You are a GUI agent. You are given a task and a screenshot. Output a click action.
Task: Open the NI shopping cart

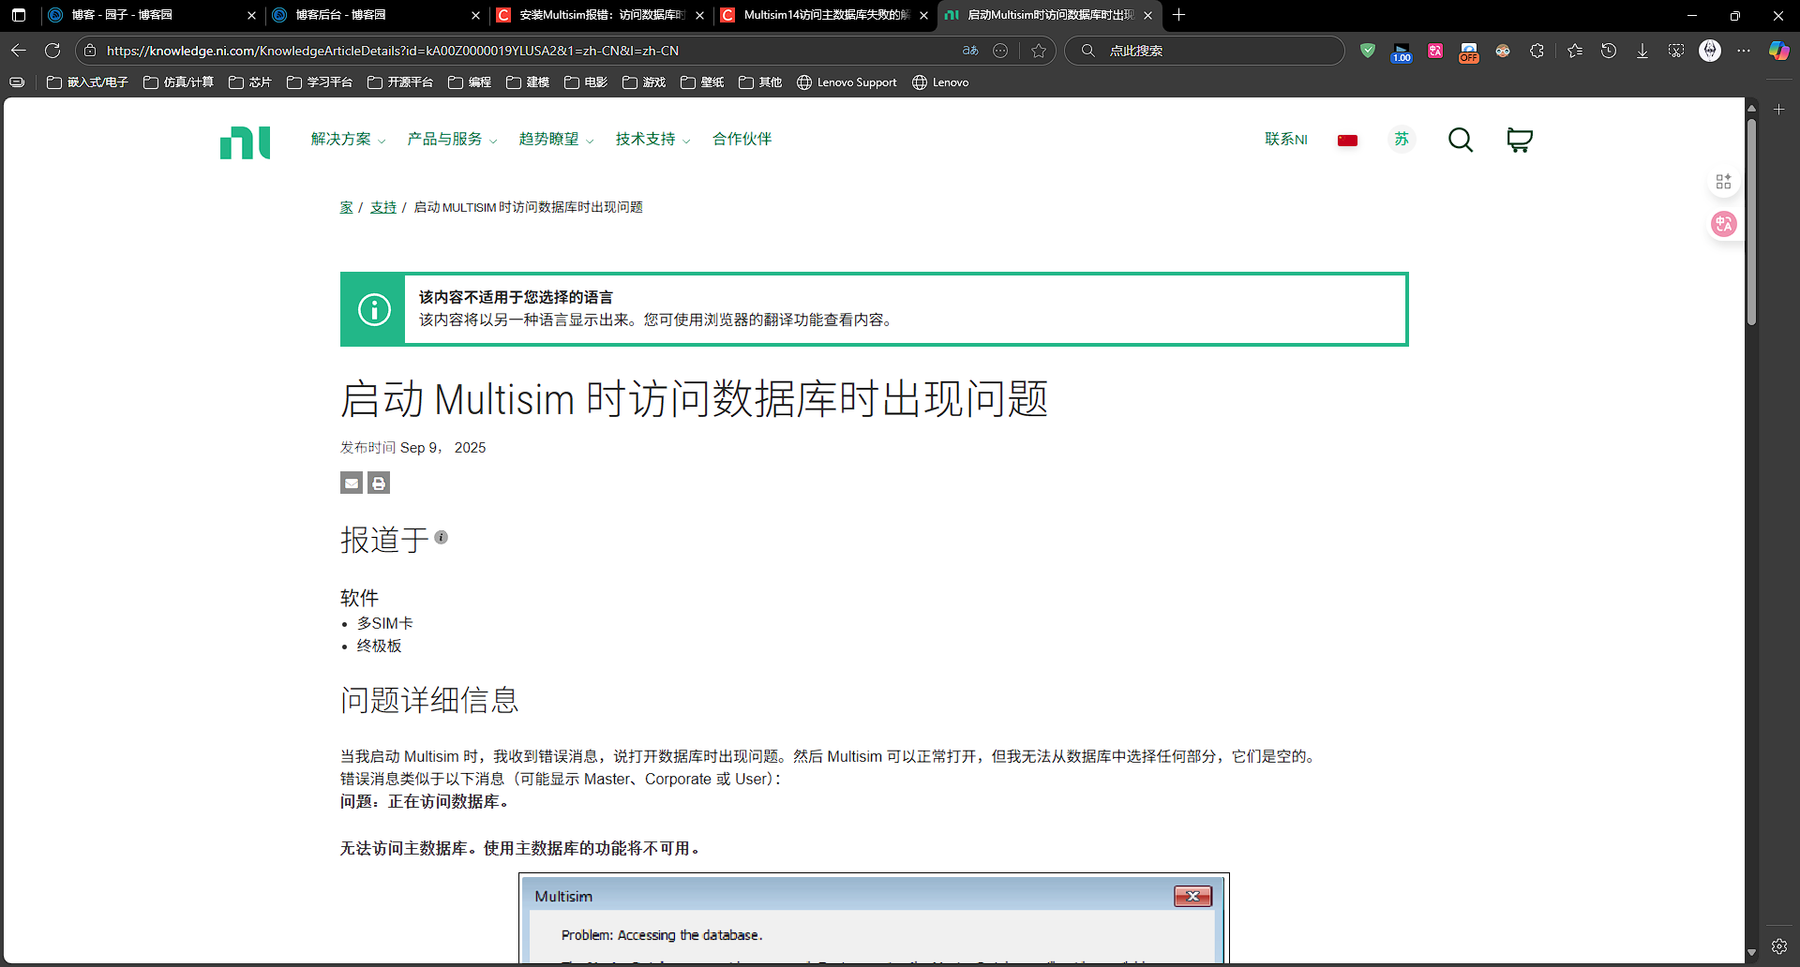pos(1520,140)
